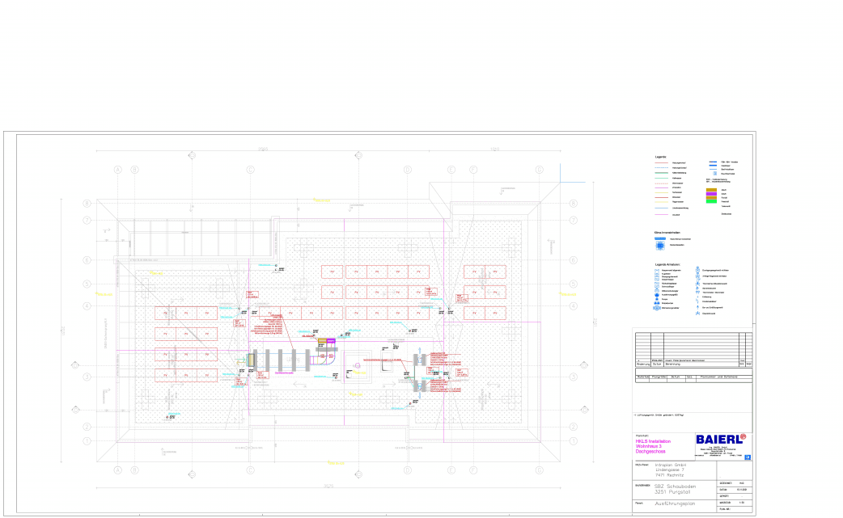Click grid axis marker C in bottom row
The image size is (843, 518).
250,470
